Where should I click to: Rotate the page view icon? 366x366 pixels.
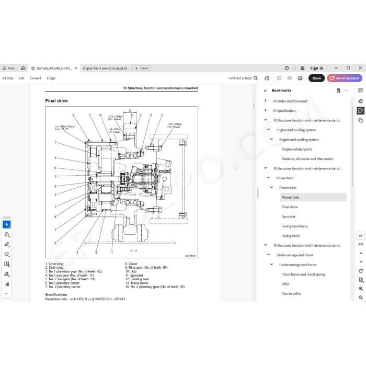pyautogui.click(x=361, y=271)
